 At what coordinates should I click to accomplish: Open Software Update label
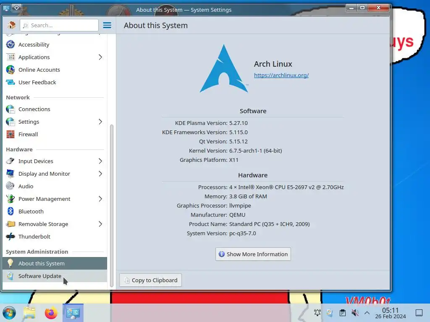40,276
